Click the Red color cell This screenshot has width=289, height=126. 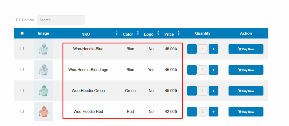click(x=130, y=111)
